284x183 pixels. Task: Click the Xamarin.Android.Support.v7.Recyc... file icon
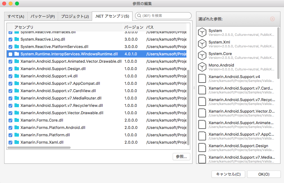click(x=202, y=101)
